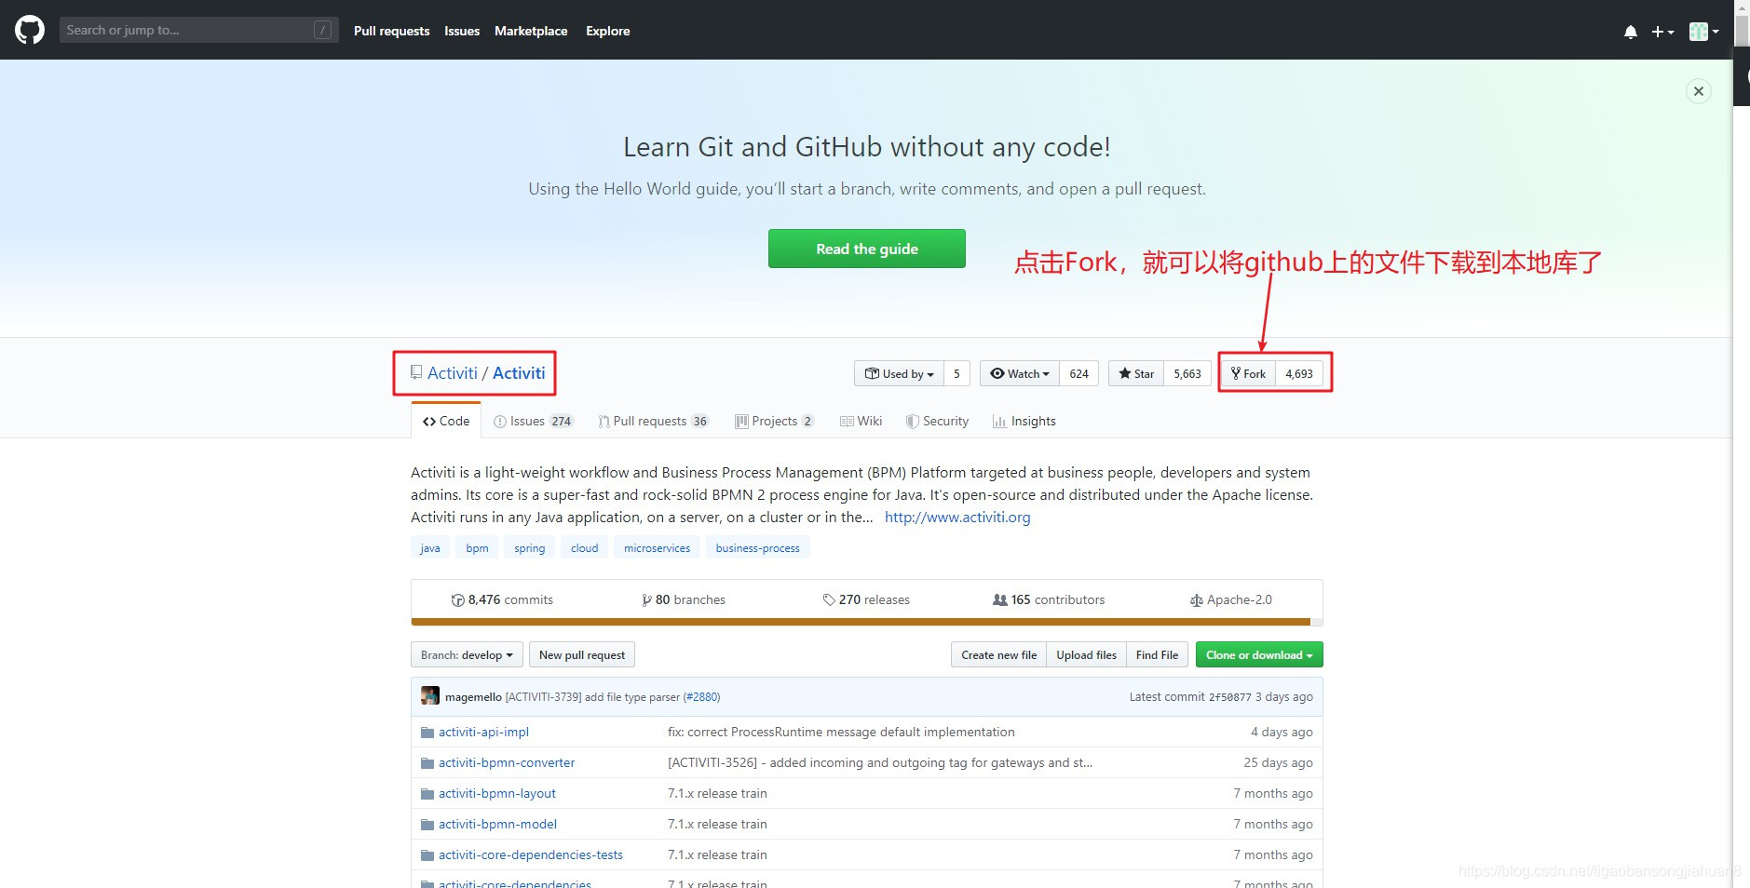Fork the Activiti repository
This screenshot has width=1750, height=888.
pos(1248,373)
